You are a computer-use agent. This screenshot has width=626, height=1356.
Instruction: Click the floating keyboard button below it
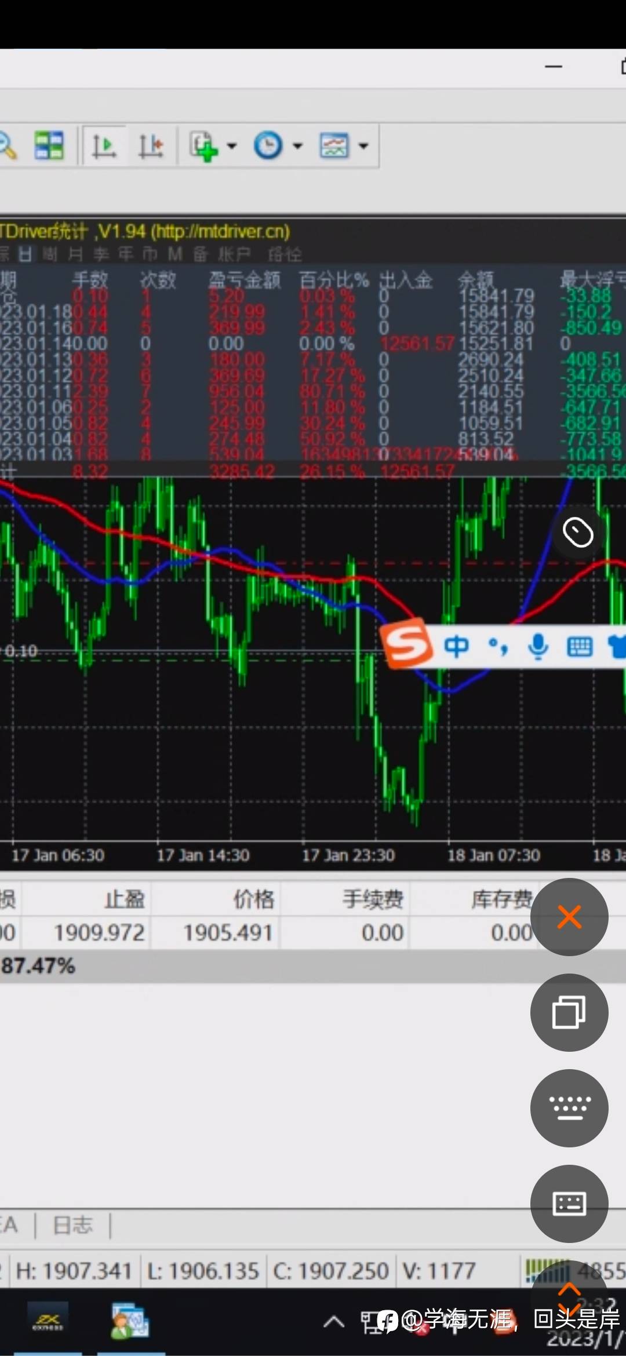(x=569, y=1204)
